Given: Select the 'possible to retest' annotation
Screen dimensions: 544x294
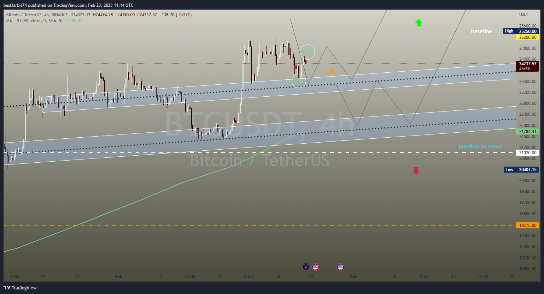Looking at the screenshot, I should click(x=481, y=146).
